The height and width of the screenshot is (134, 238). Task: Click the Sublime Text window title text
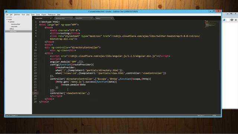point(113,12)
